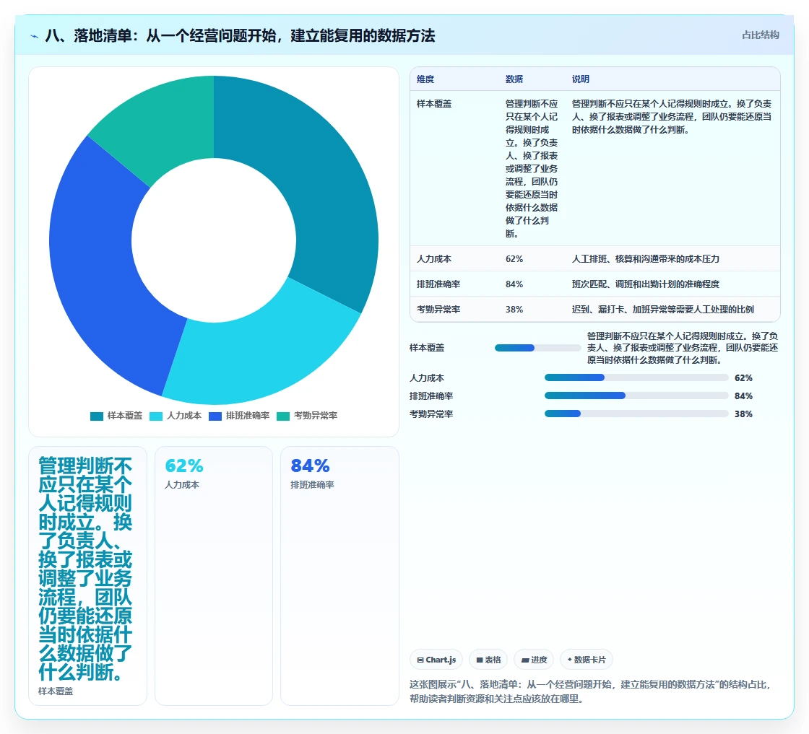Click the 样本覆盖 progress bar

pos(537,348)
